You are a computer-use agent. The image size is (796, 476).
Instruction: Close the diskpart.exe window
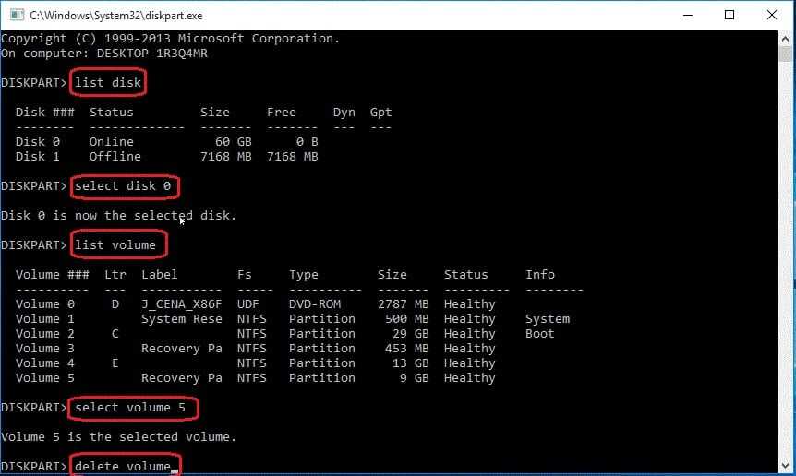coord(772,15)
